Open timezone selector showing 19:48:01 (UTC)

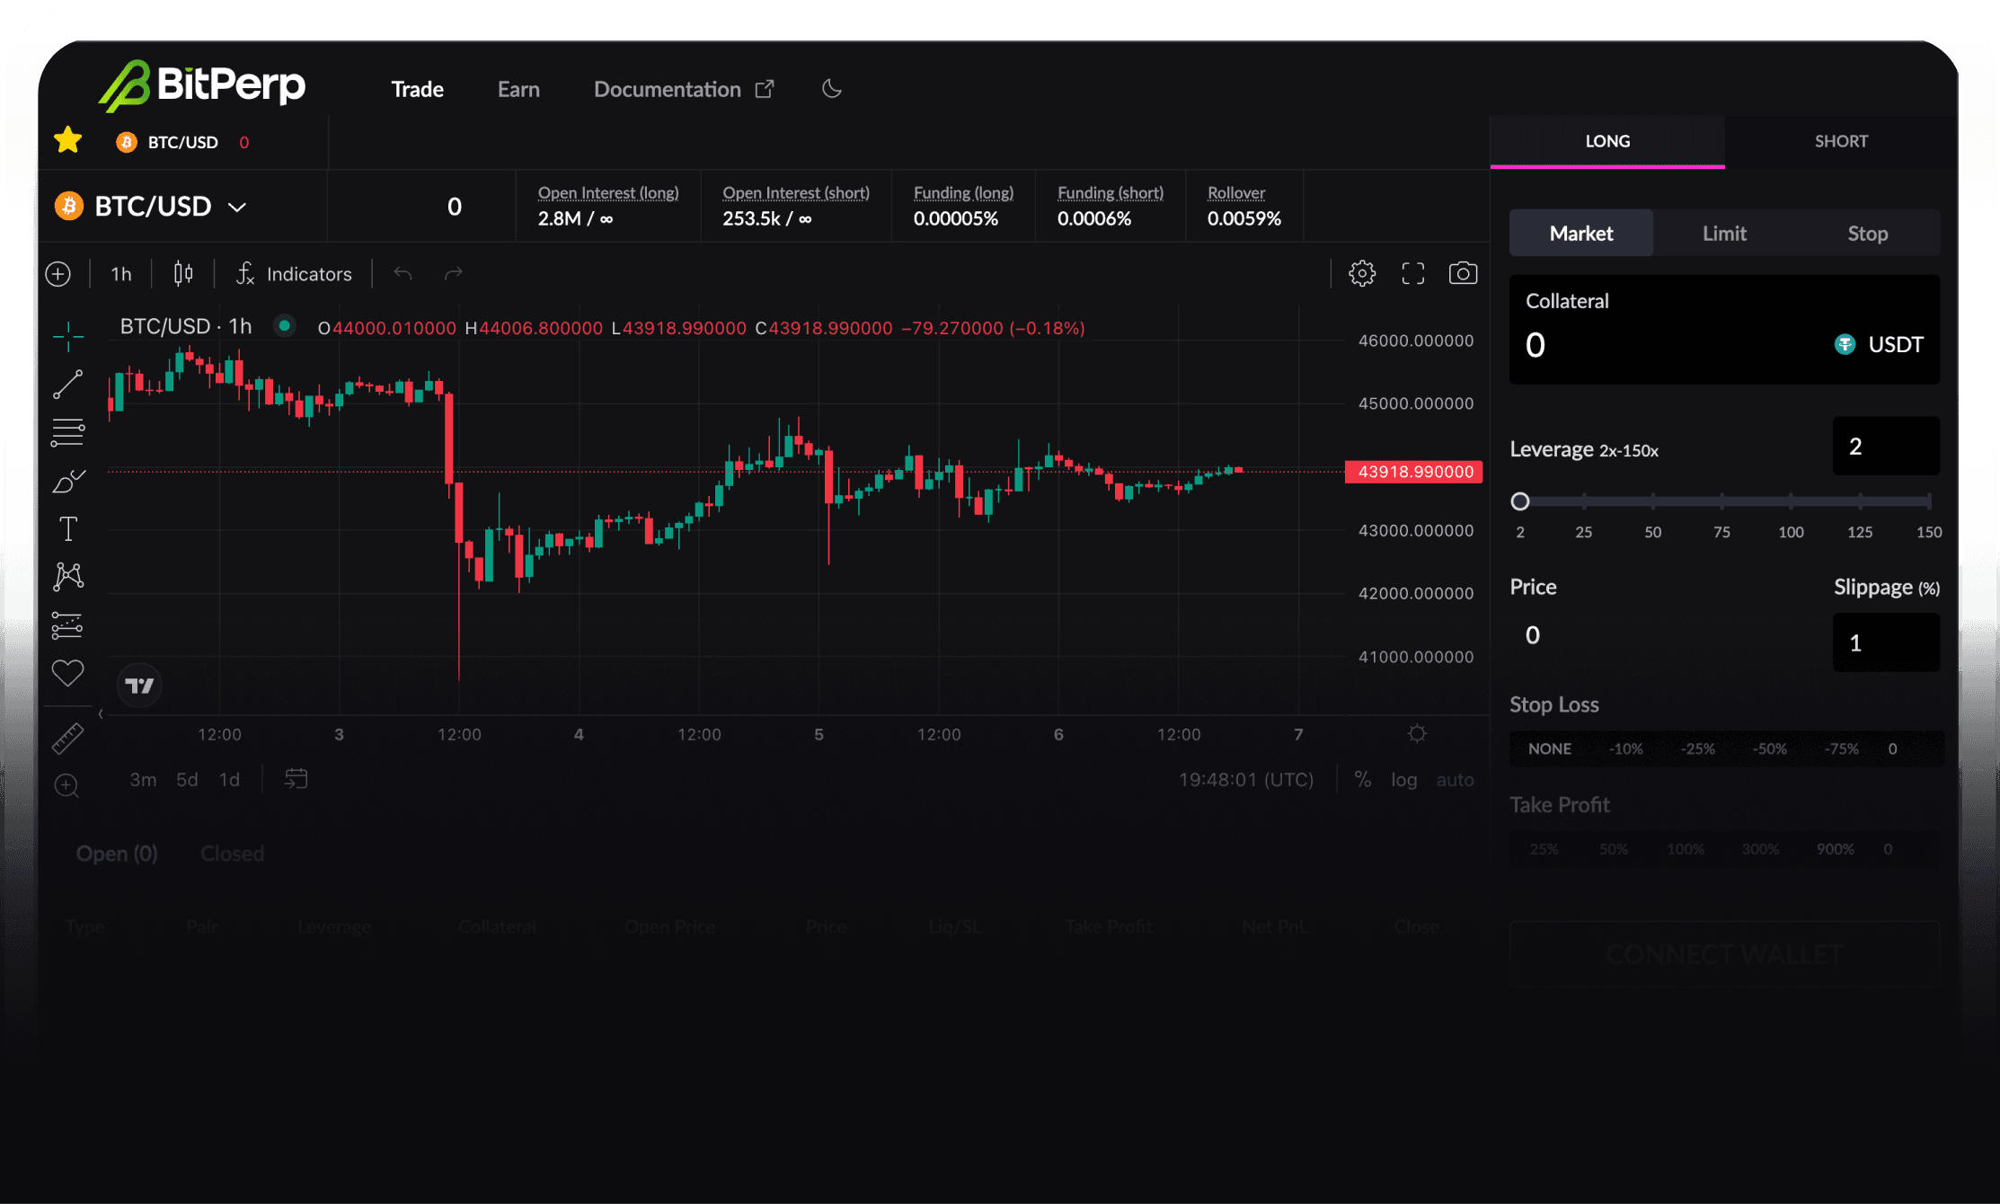[x=1246, y=780]
